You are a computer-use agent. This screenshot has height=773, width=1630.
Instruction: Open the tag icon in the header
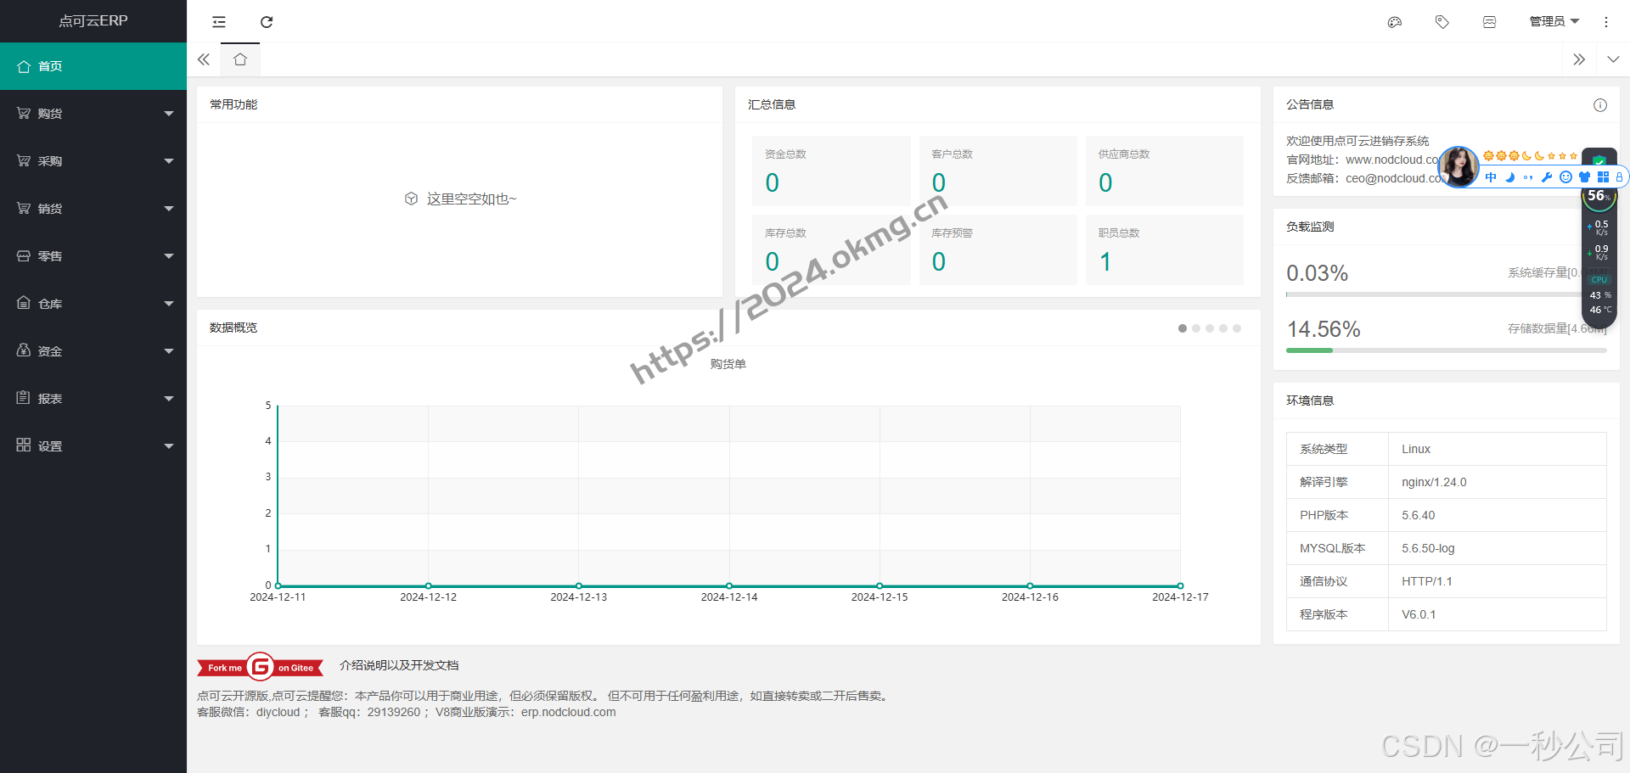click(x=1442, y=22)
